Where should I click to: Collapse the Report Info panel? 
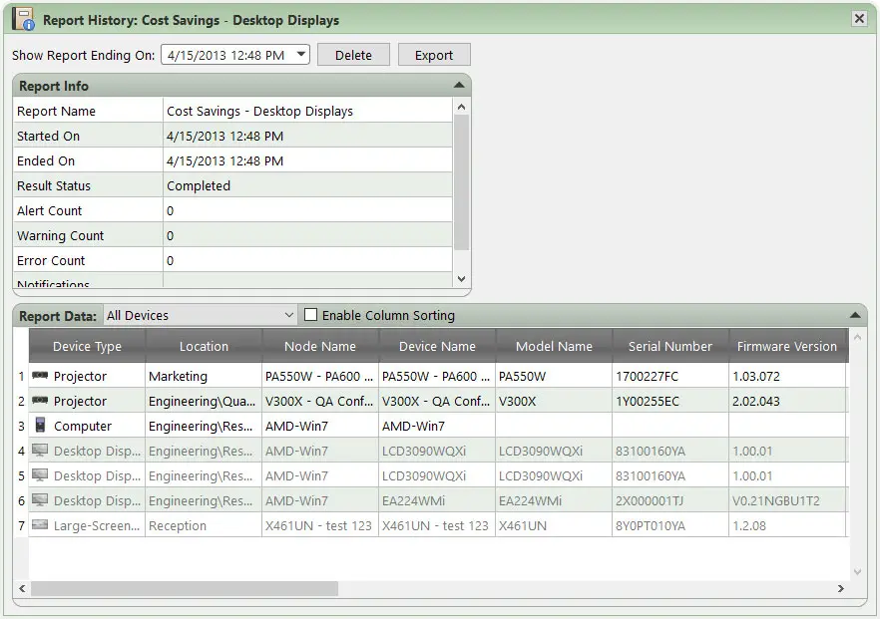click(459, 86)
